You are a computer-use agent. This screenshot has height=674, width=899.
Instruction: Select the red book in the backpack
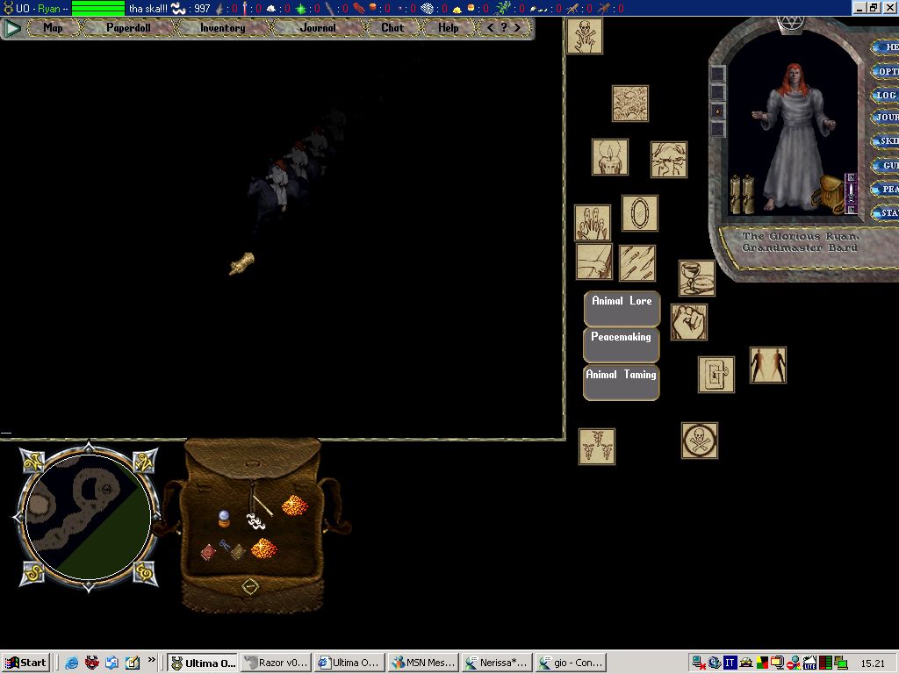(208, 551)
